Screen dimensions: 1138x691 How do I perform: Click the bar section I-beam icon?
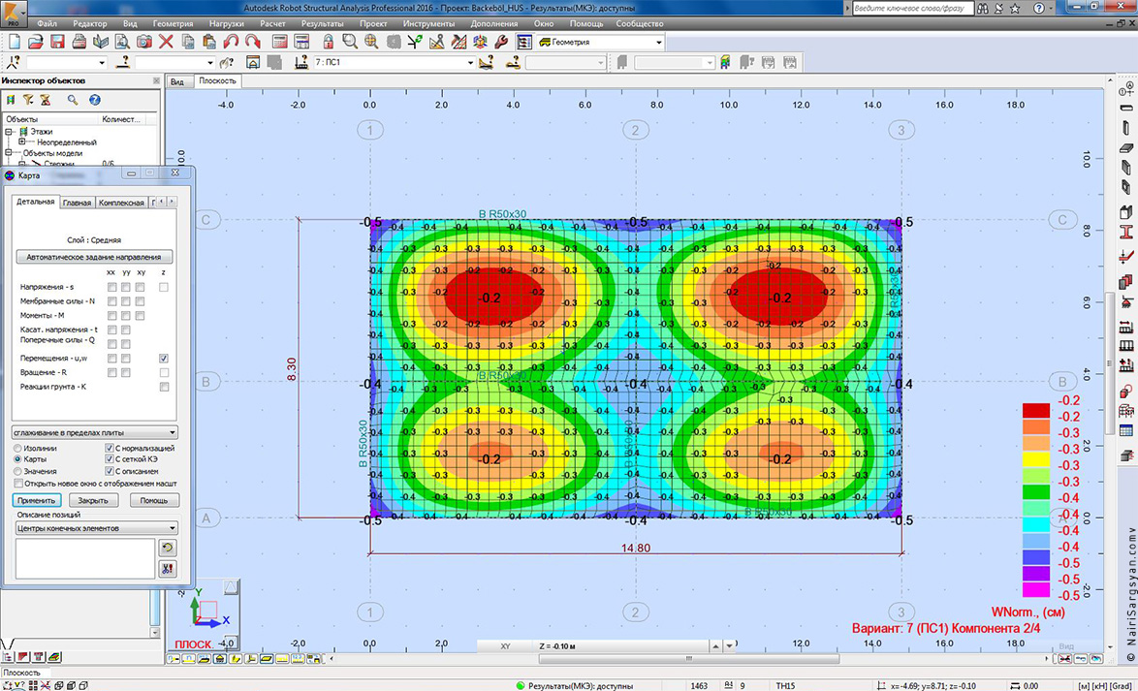click(1125, 233)
